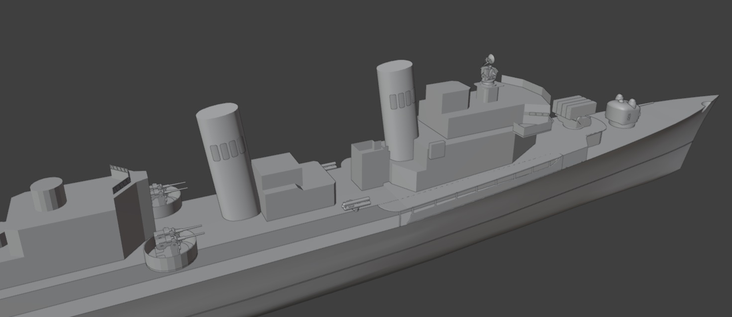Image resolution: width=732 pixels, height=317 pixels.
Task: Click the tall box beside forward funnel
Action: (369, 165)
